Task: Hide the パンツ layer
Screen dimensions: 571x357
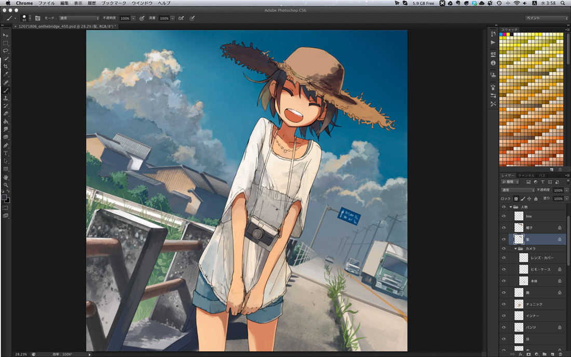Action: pyautogui.click(x=504, y=327)
